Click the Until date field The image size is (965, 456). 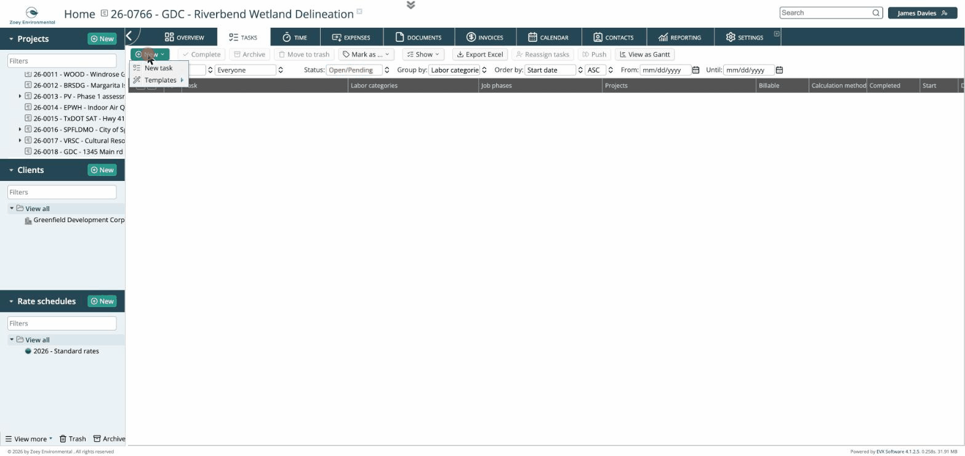[748, 70]
